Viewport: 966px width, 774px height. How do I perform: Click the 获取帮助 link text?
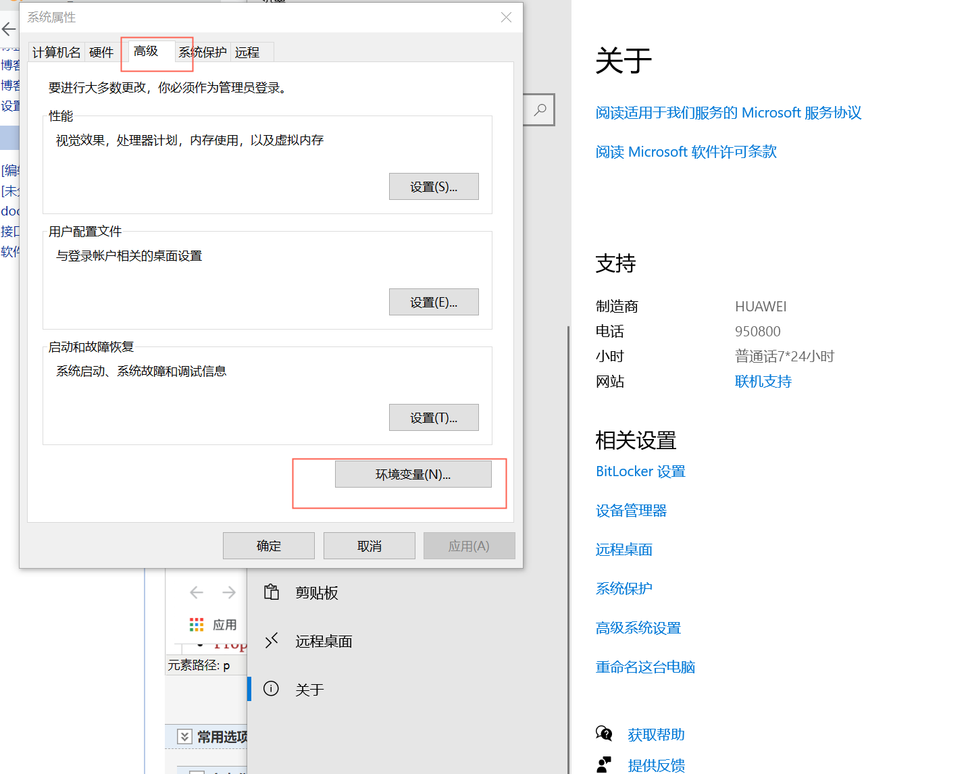click(x=656, y=735)
